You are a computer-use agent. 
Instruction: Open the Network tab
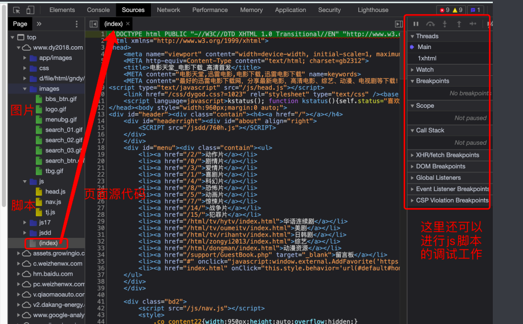coord(169,10)
